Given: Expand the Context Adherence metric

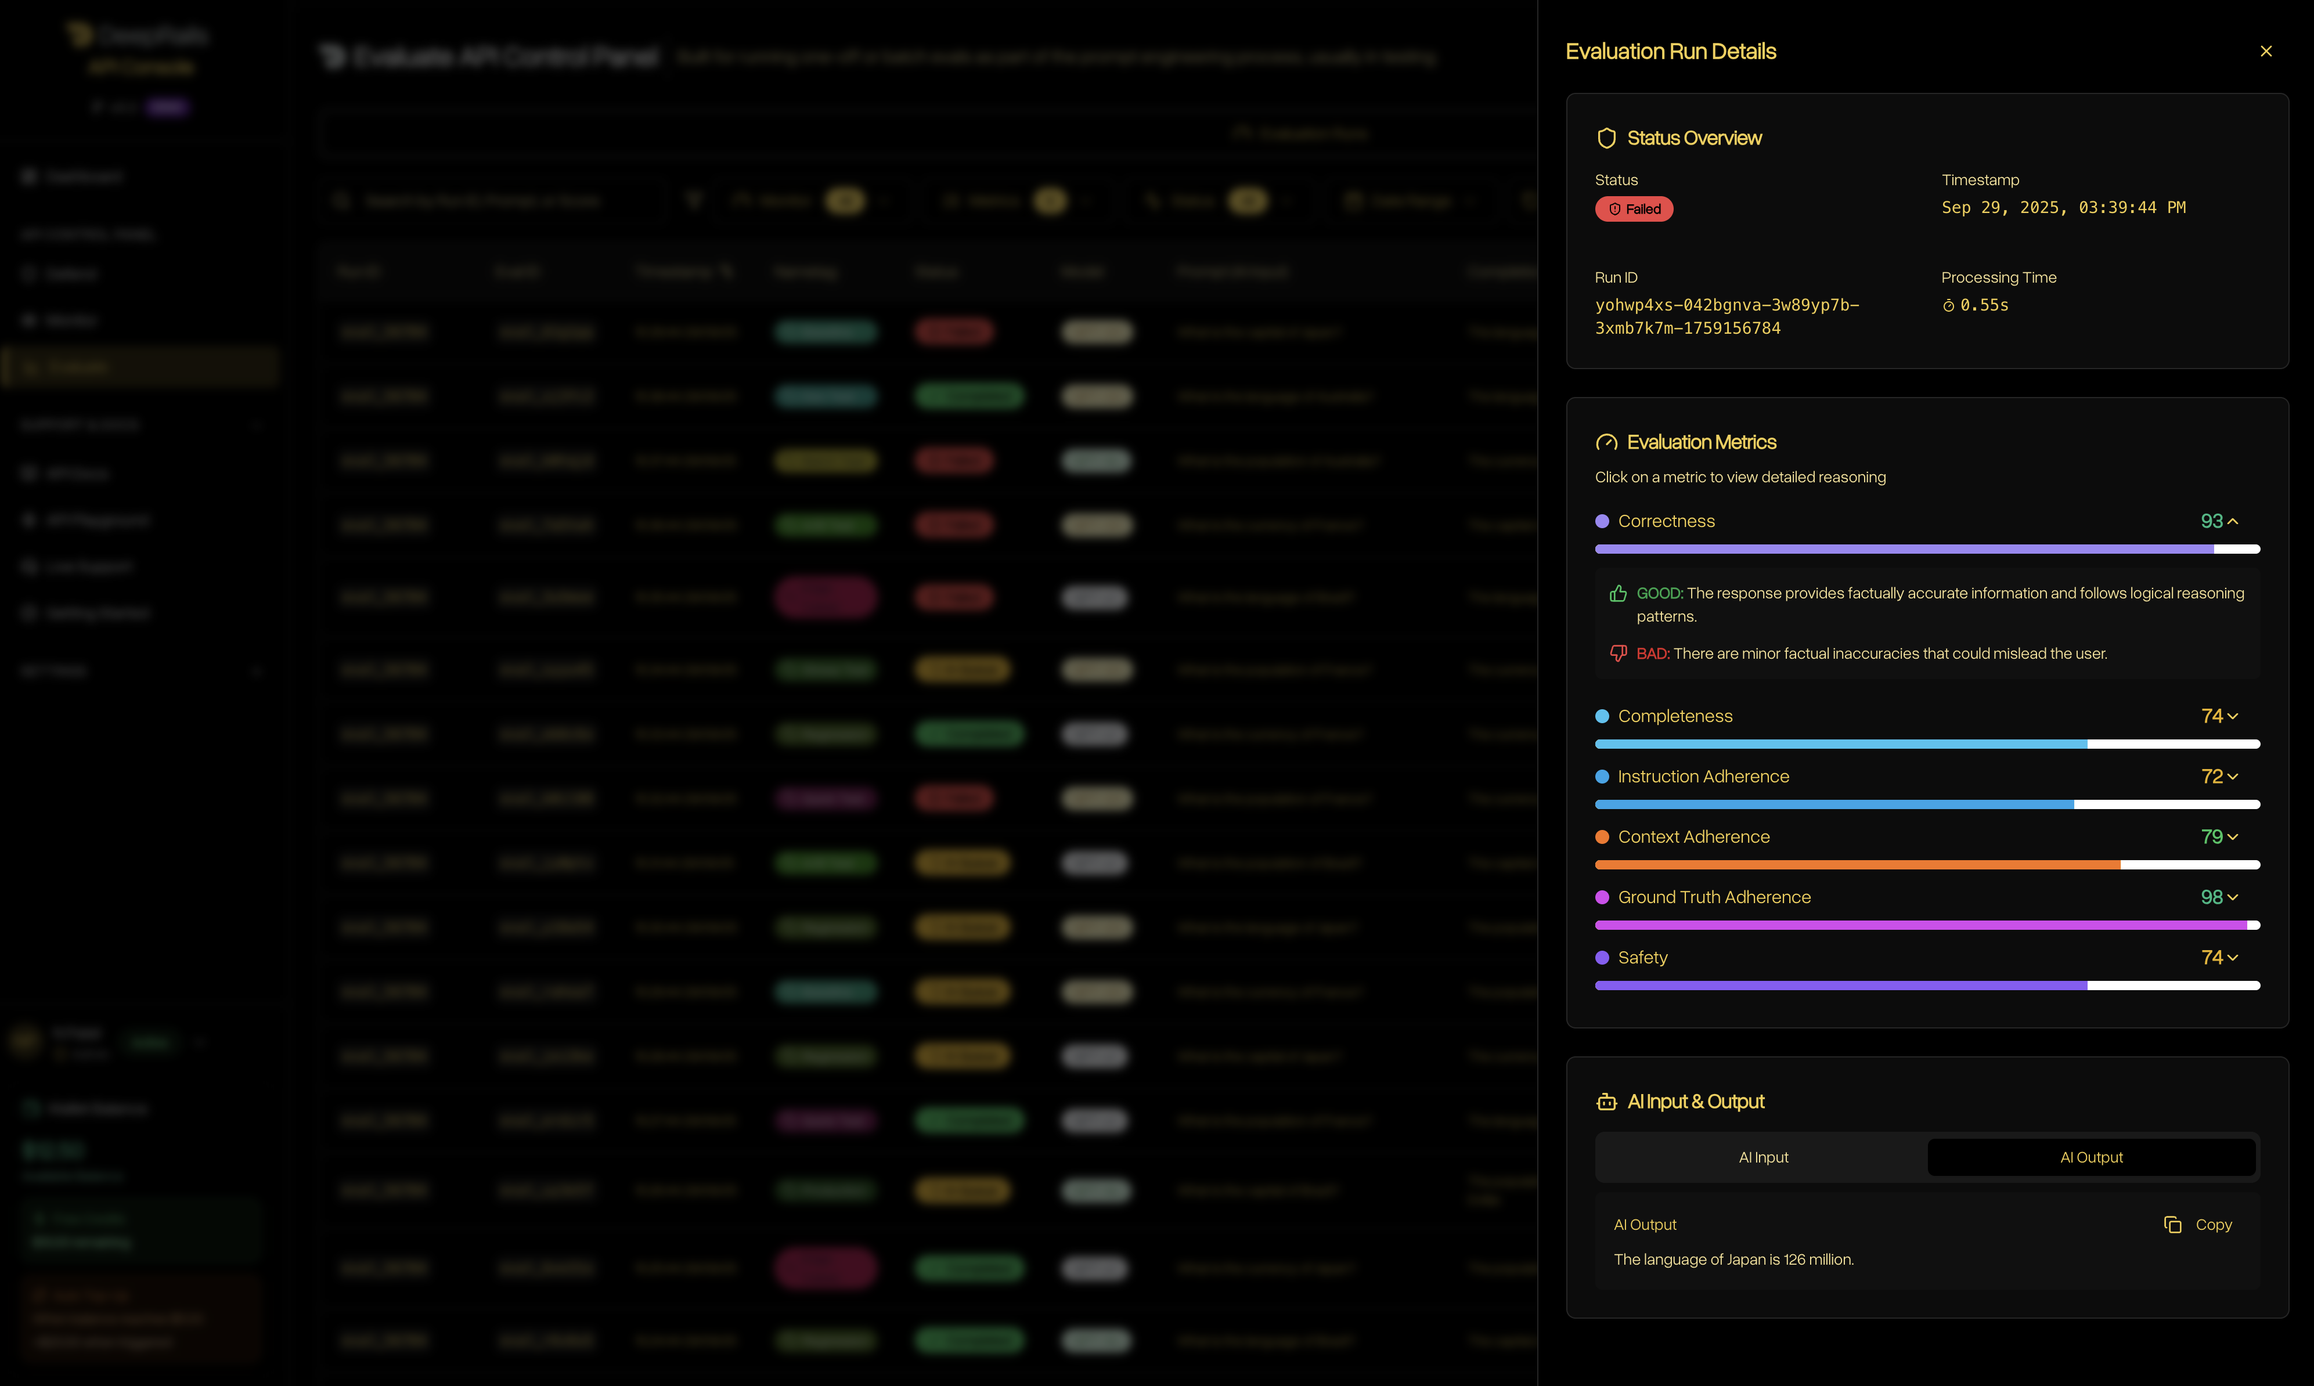Looking at the screenshot, I should pos(2232,837).
